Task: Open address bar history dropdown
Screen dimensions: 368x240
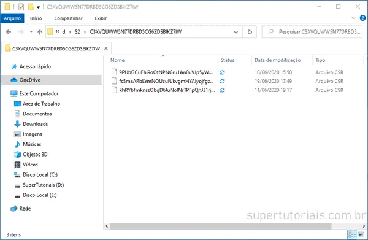Action: click(236, 32)
